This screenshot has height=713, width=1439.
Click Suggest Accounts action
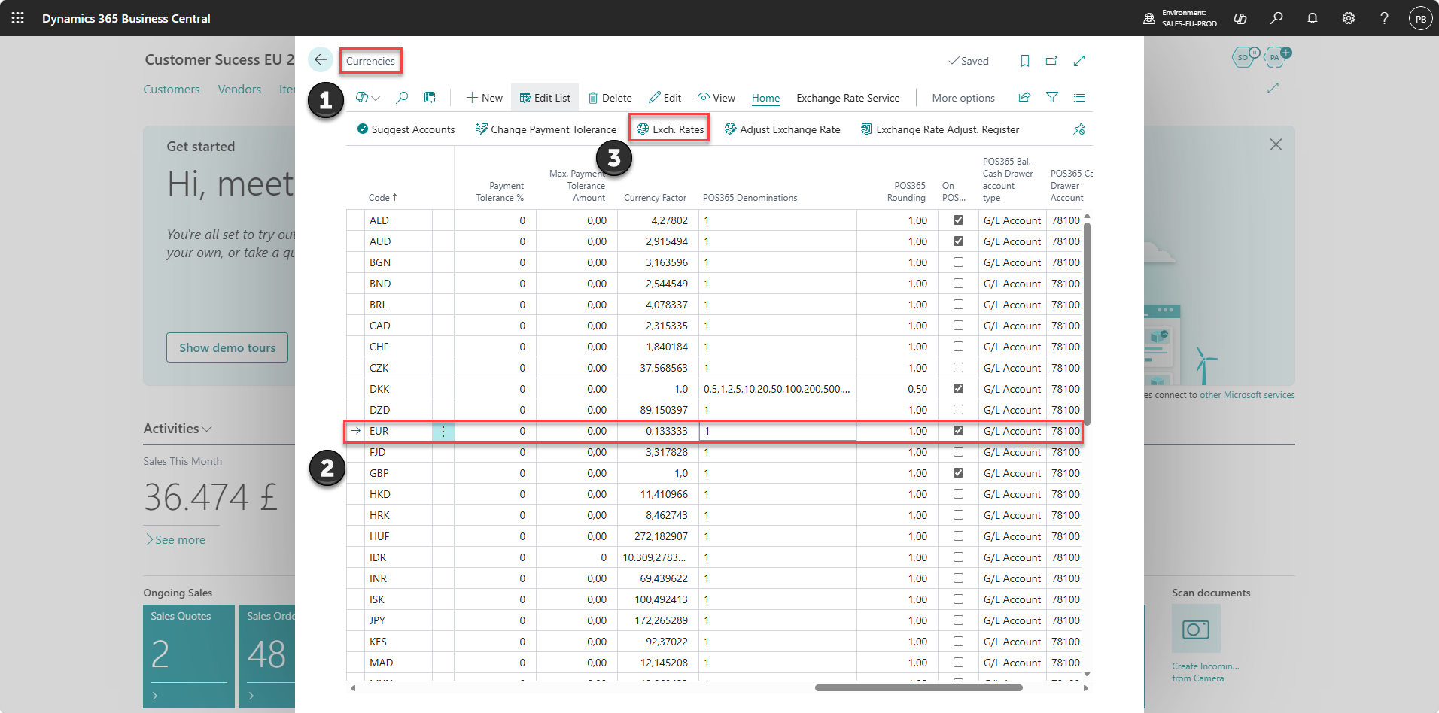(x=406, y=129)
